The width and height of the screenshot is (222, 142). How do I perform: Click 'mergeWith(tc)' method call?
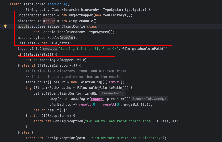point(136,104)
